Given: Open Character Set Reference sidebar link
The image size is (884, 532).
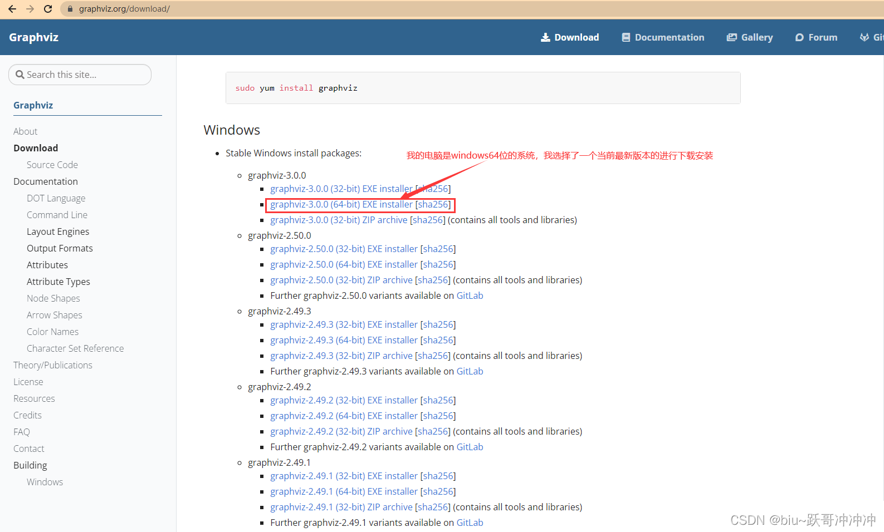Looking at the screenshot, I should tap(75, 348).
